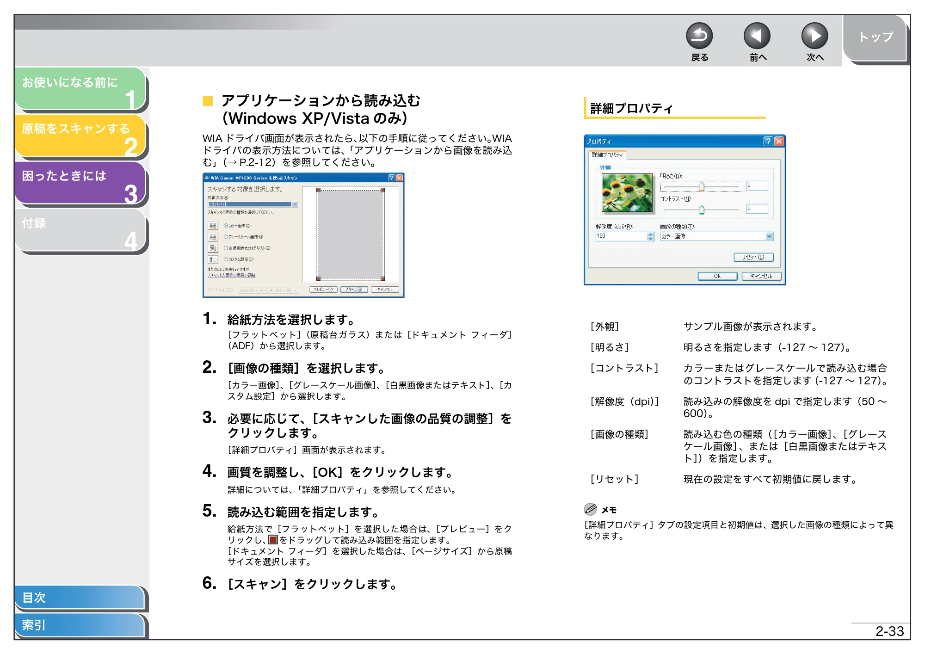Click OK in the プロパティ dialog
The height and width of the screenshot is (654, 925).
pyautogui.click(x=717, y=276)
